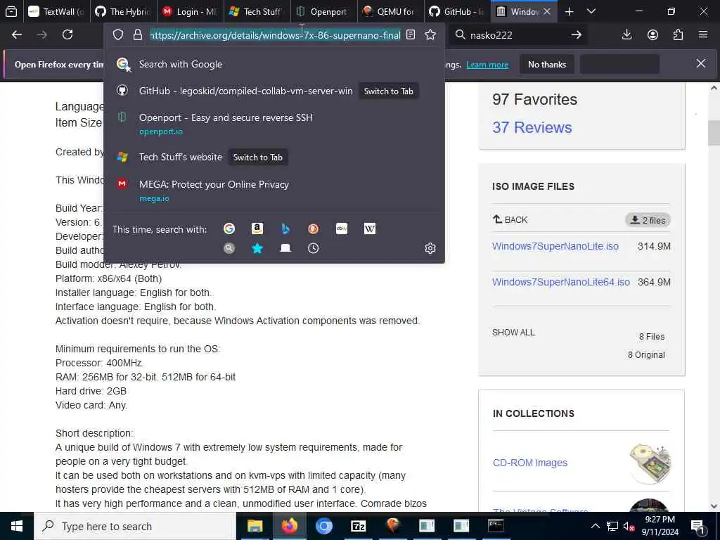Close the active Windows archive tab
Viewport: 720px width, 540px height.
click(547, 11)
